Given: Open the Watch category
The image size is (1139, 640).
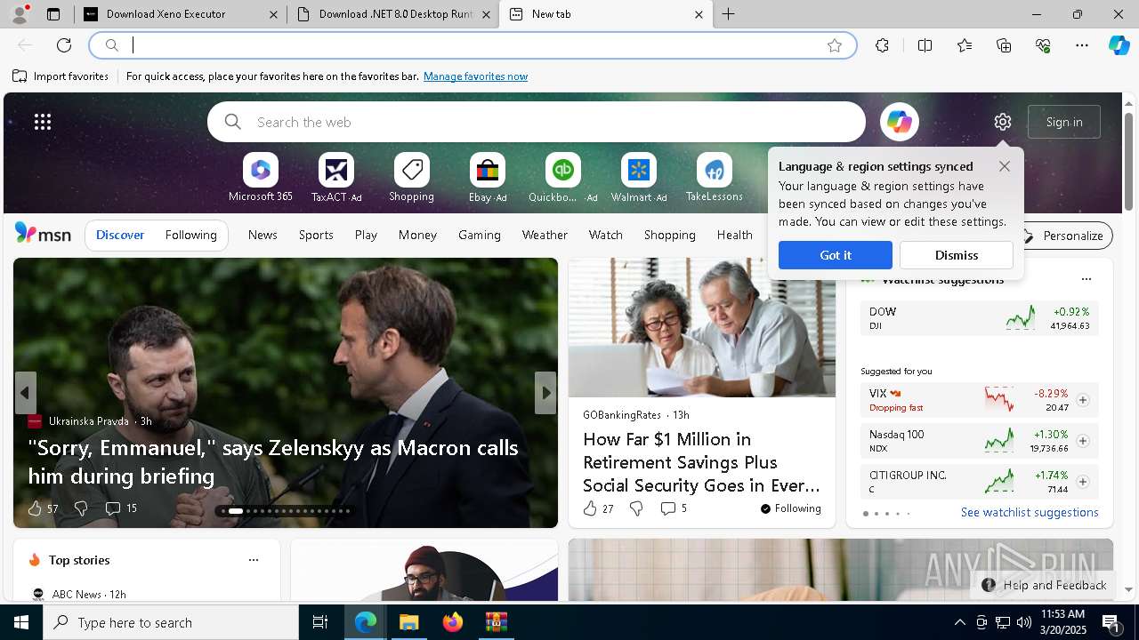Looking at the screenshot, I should click(x=606, y=235).
